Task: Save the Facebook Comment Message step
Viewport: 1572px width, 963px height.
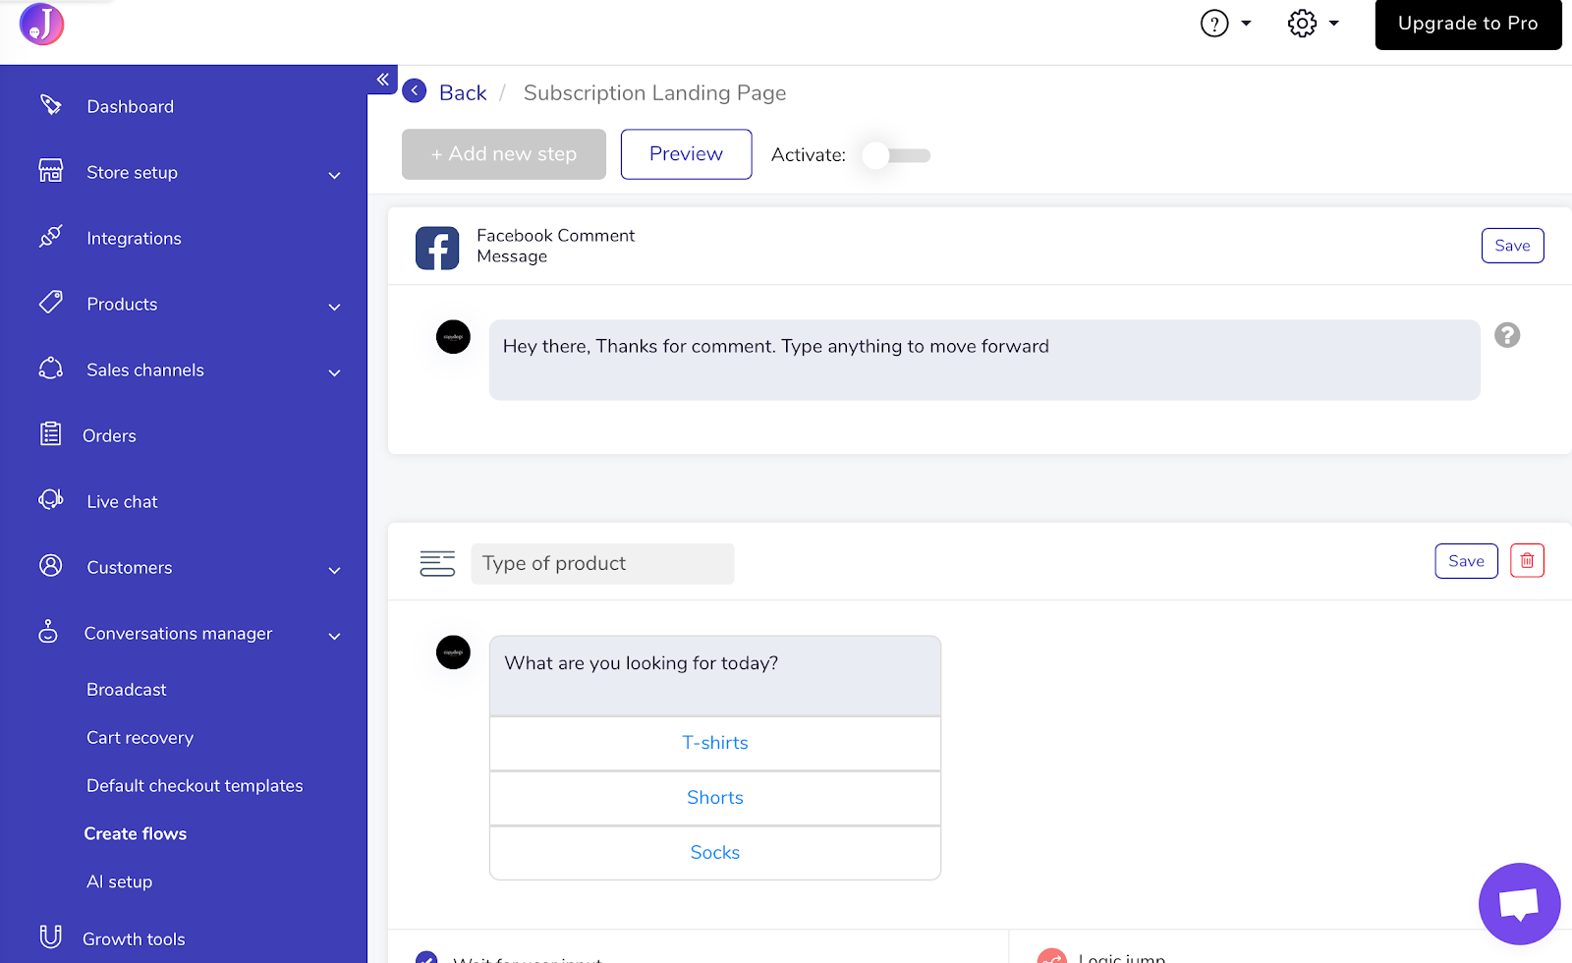Action: click(x=1512, y=246)
